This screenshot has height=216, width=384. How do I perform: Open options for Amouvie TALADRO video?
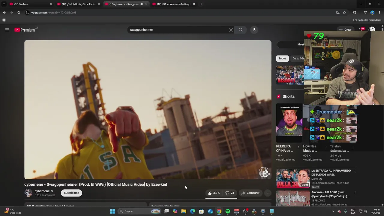click(x=355, y=193)
